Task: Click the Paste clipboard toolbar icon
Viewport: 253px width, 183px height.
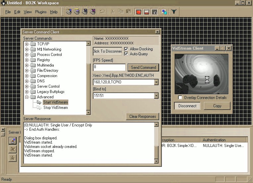Action: click(128, 12)
